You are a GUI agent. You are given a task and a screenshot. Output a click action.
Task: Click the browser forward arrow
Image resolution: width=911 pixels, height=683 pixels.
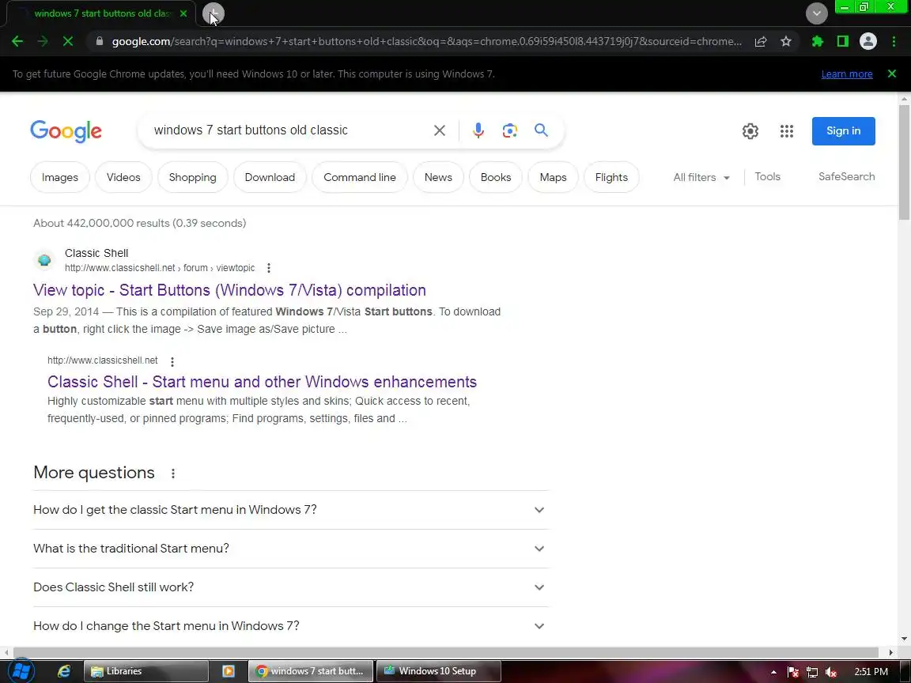tap(43, 41)
